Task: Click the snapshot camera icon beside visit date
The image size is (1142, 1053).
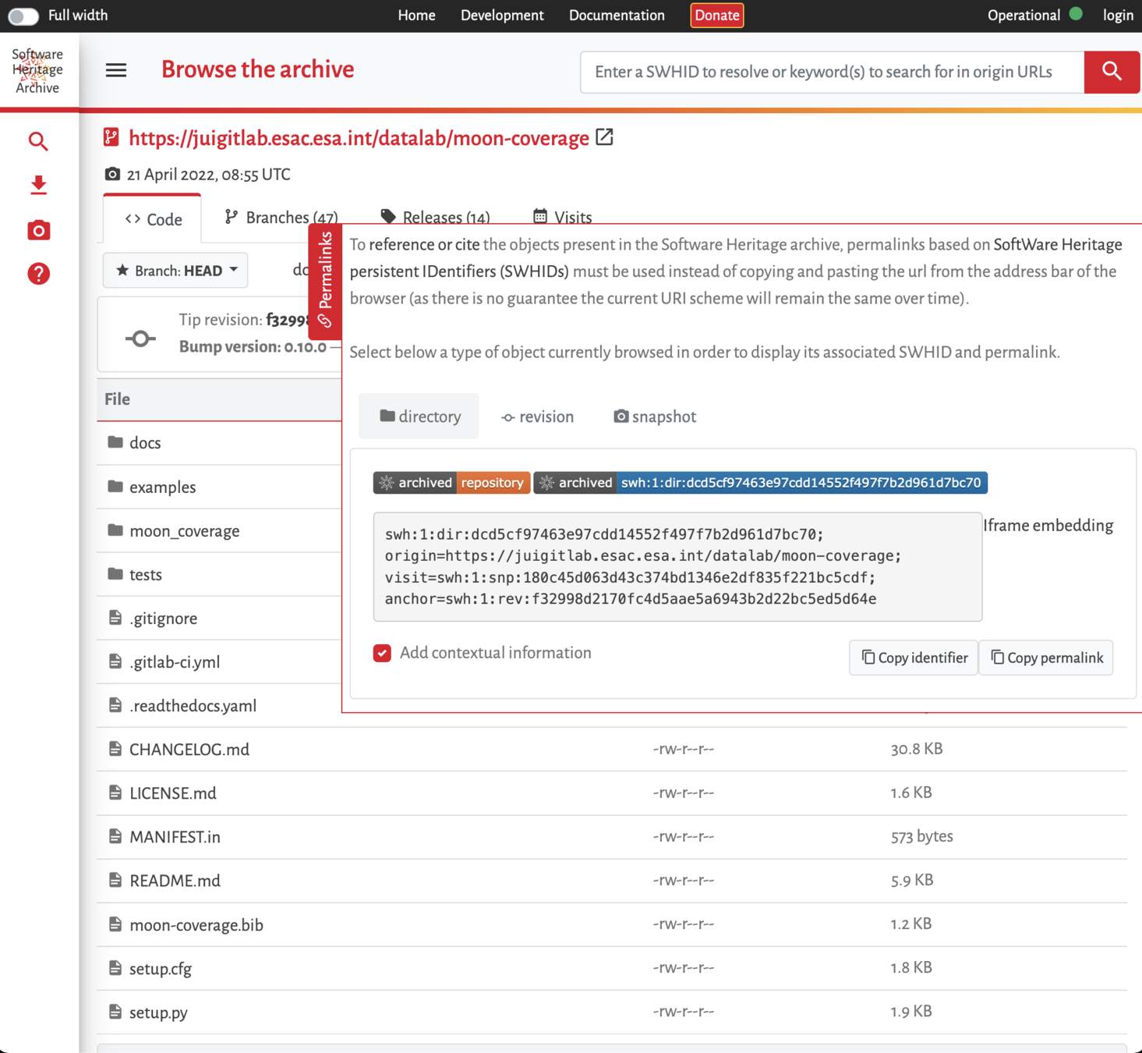Action: coord(112,174)
